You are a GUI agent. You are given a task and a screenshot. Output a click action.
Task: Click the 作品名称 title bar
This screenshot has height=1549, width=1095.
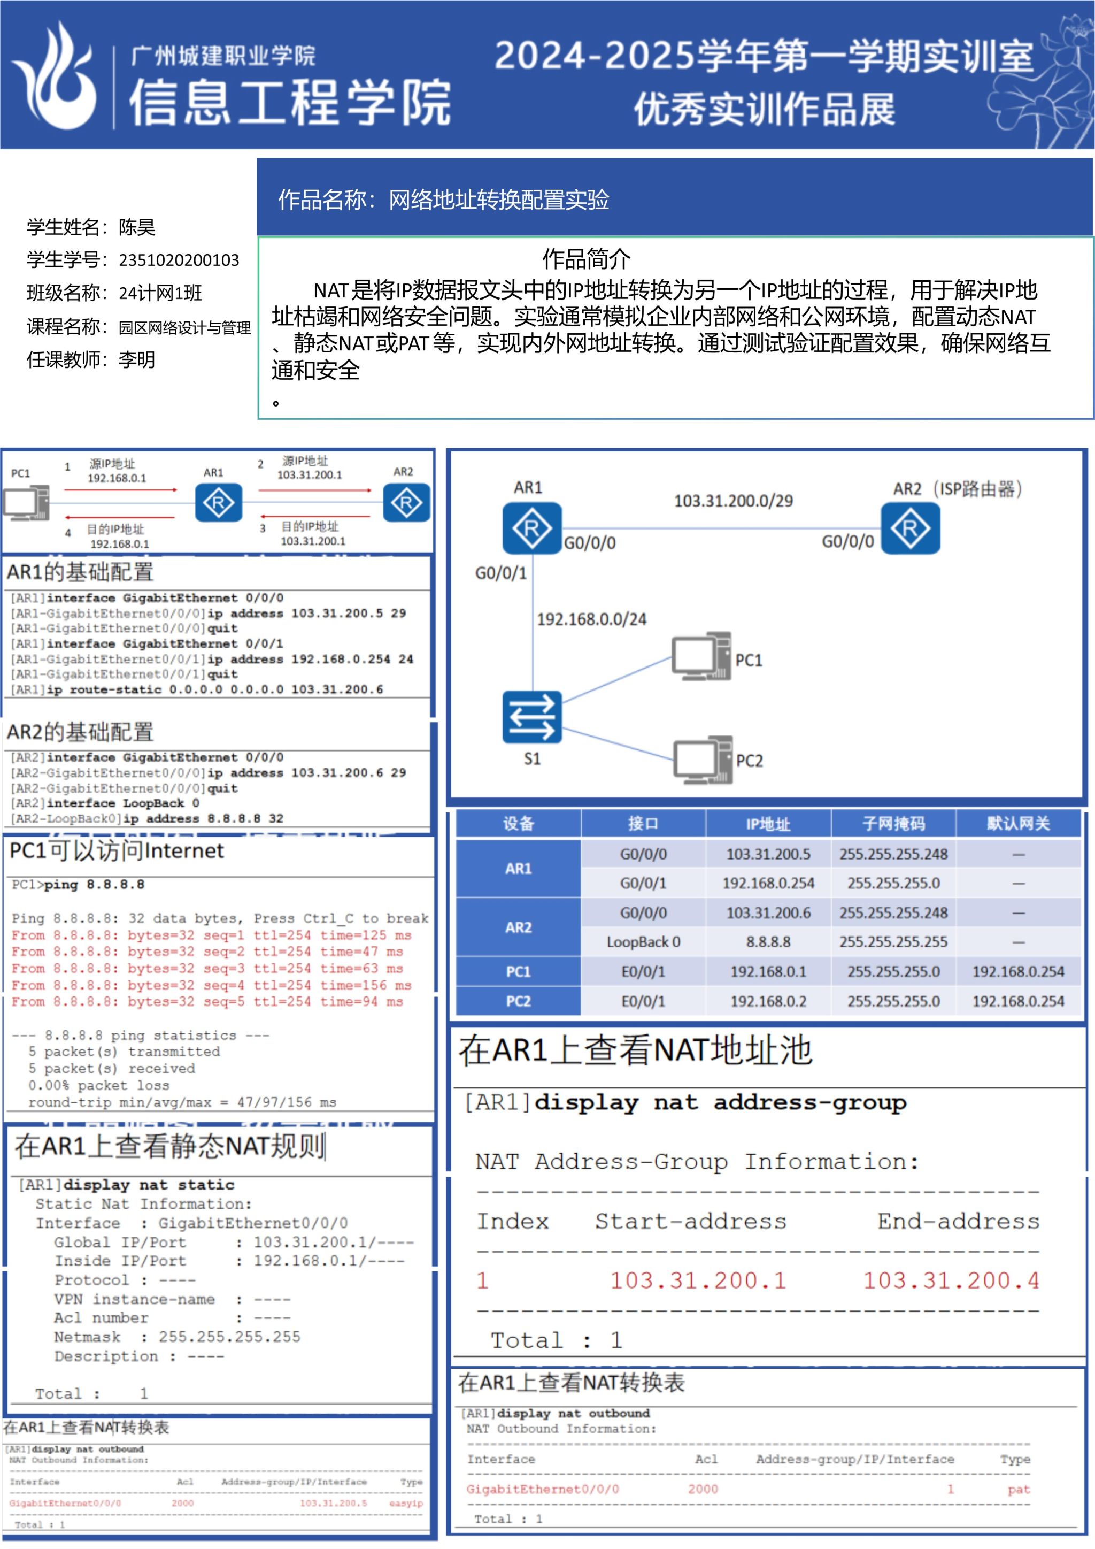point(444,200)
